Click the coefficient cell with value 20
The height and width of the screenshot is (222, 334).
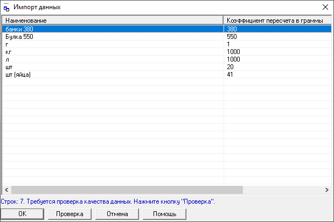point(231,67)
